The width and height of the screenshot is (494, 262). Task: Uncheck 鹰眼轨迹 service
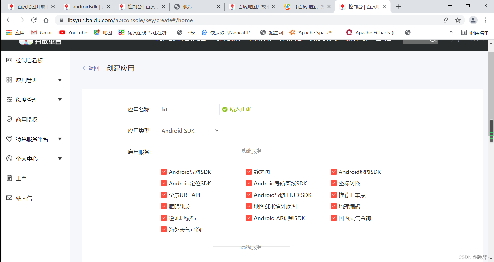click(x=164, y=206)
